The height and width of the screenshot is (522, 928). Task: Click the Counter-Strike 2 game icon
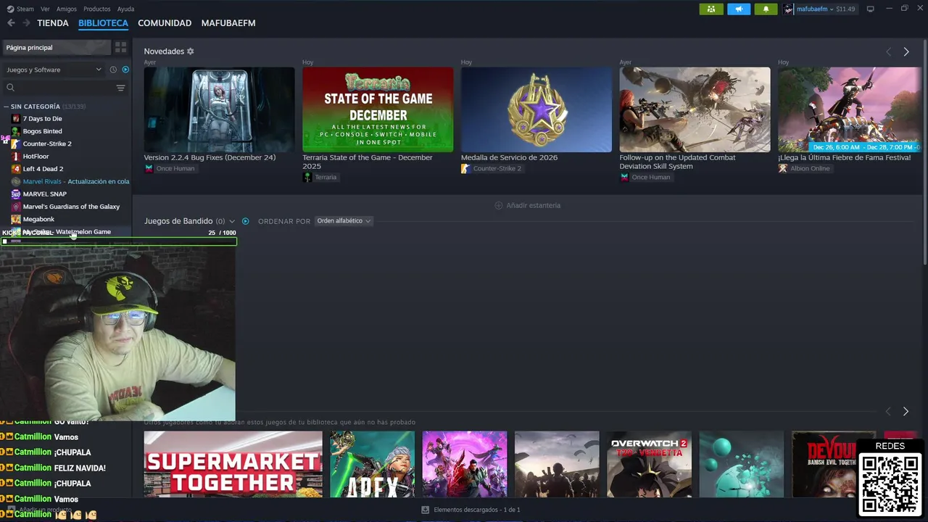(16, 144)
